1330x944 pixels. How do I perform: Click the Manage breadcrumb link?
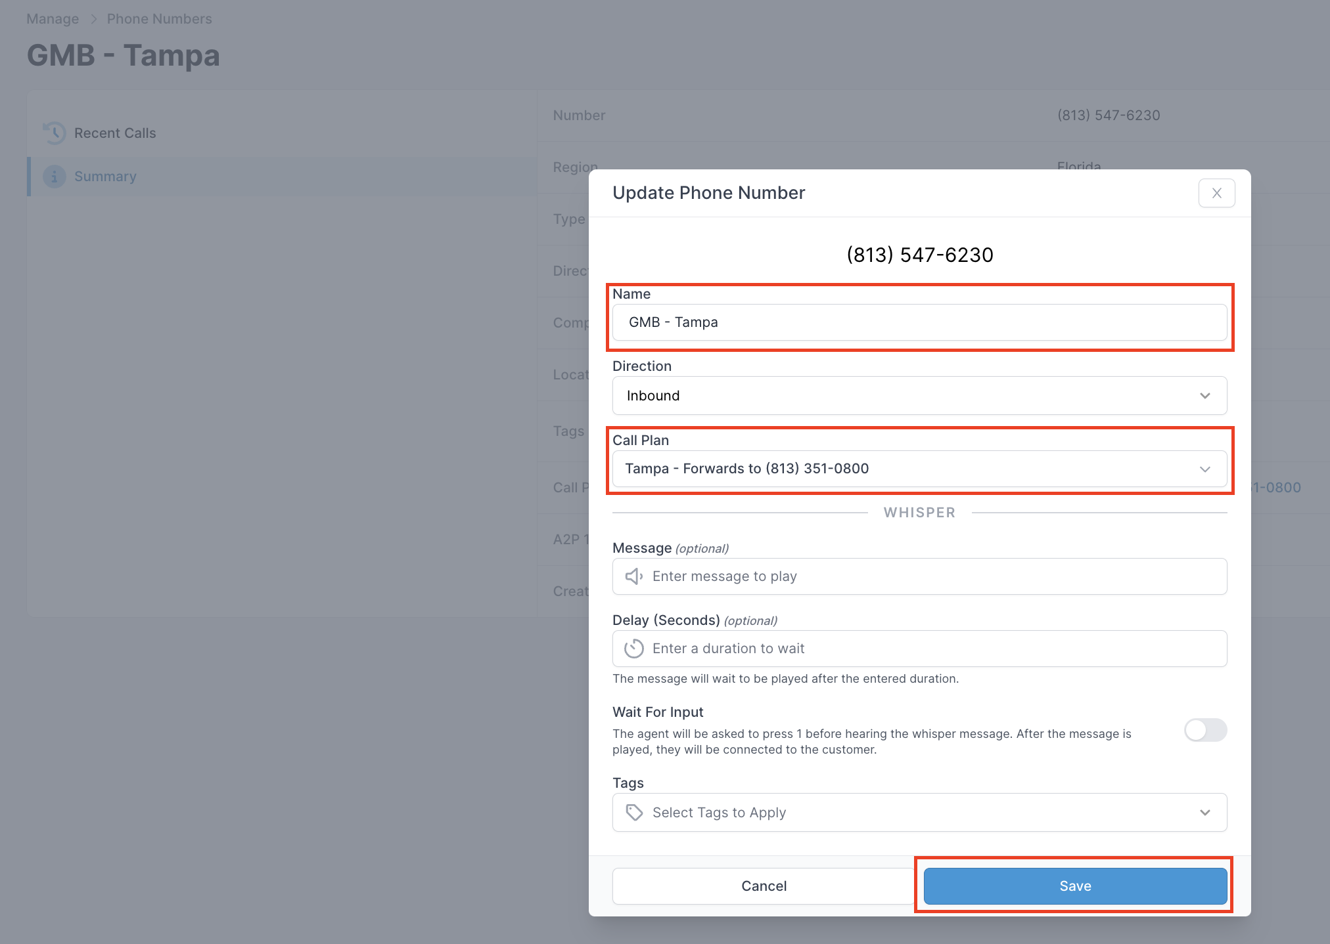53,19
